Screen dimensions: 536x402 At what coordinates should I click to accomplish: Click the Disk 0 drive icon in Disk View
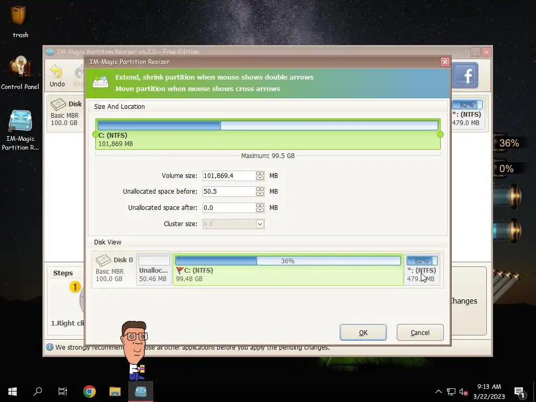click(103, 261)
